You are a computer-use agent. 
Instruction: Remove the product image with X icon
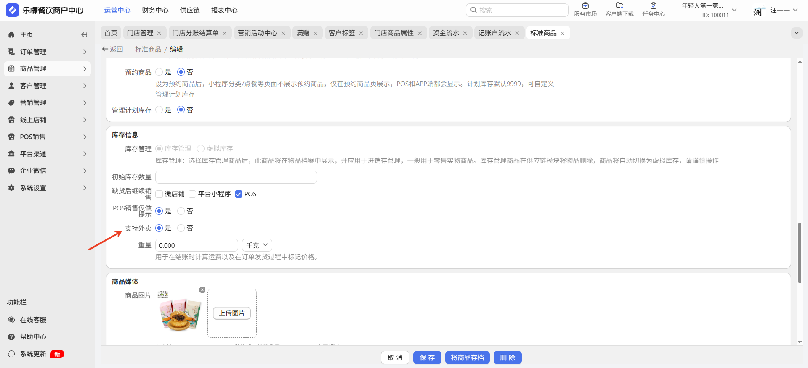pos(202,290)
